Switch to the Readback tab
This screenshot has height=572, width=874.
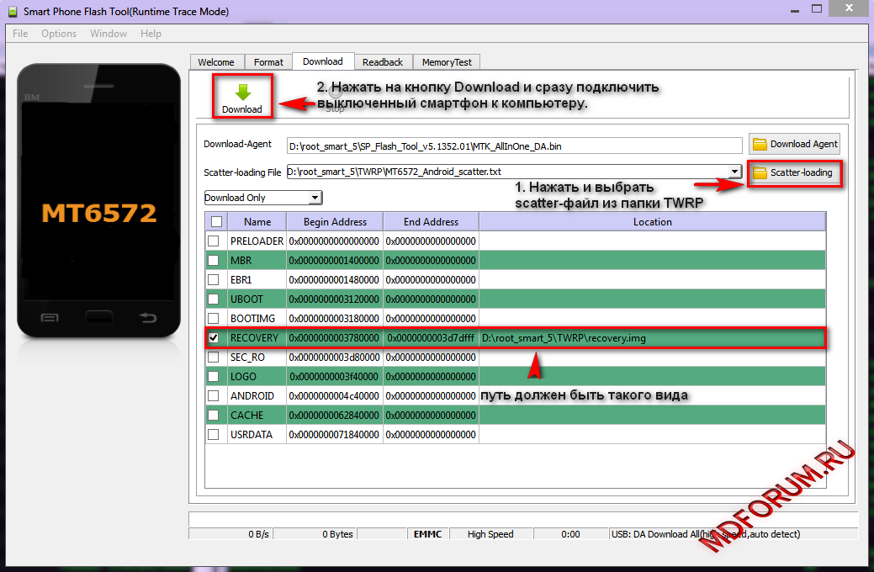pyautogui.click(x=383, y=62)
